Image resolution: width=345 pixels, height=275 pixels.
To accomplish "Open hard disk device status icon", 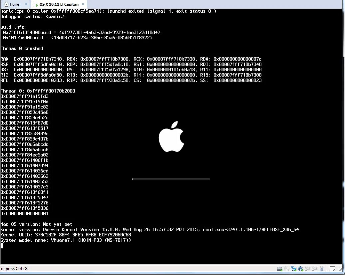I will [280, 269].
